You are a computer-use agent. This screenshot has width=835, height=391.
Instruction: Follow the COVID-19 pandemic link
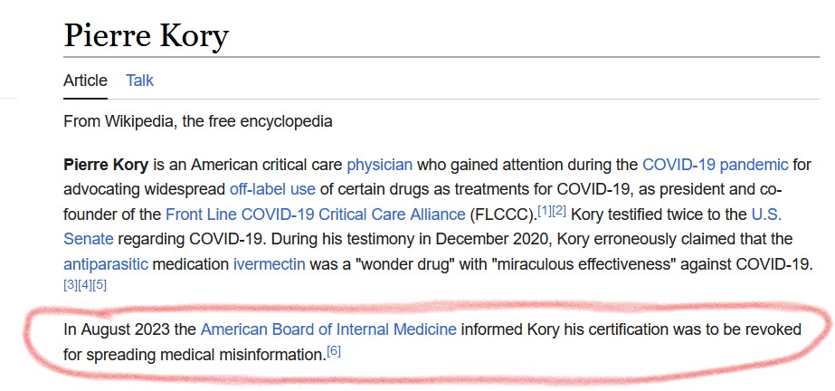716,165
